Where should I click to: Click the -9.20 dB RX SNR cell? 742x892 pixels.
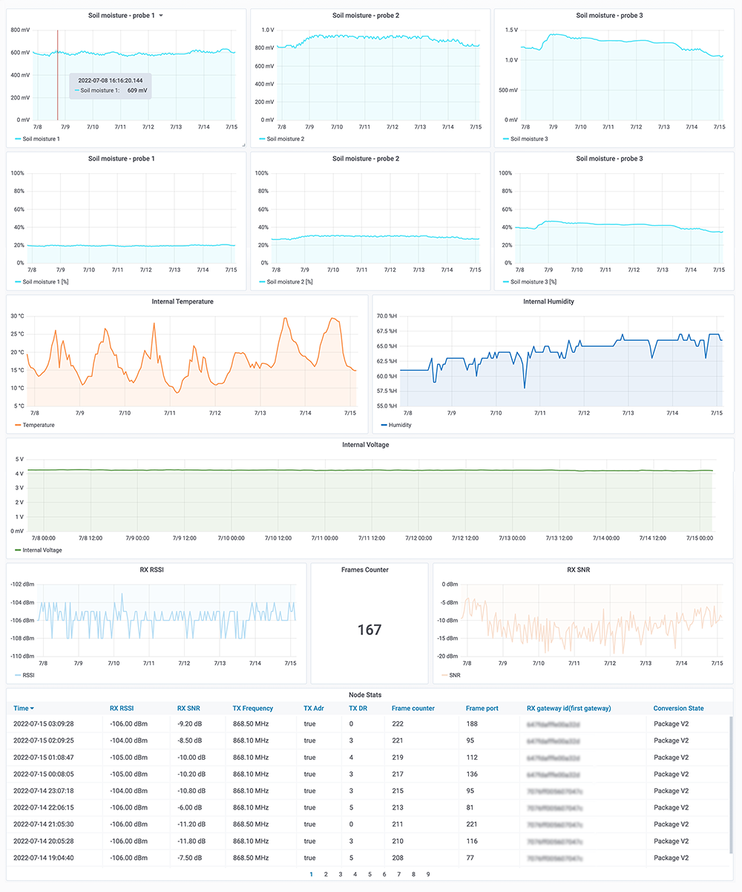pyautogui.click(x=197, y=725)
